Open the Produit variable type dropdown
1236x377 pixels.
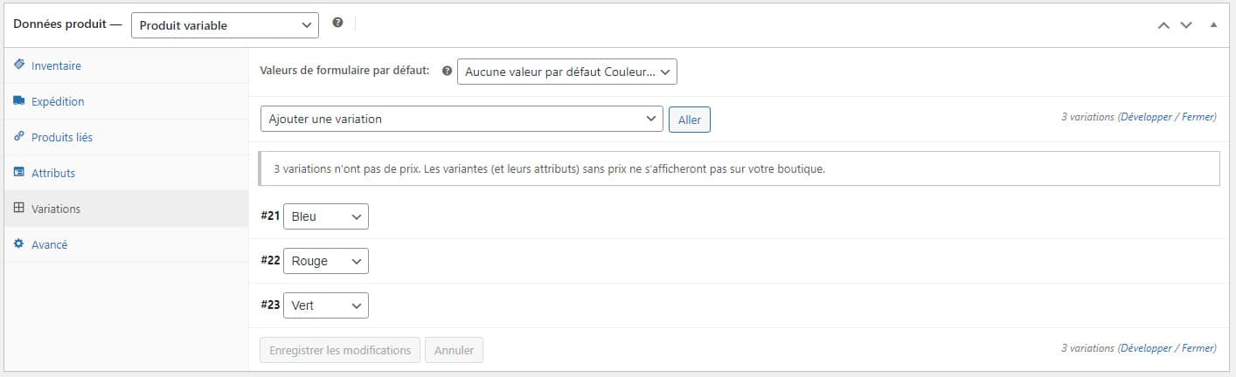225,25
